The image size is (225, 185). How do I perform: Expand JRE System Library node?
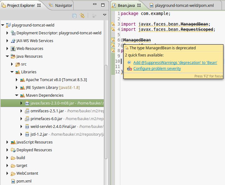click(x=17, y=87)
